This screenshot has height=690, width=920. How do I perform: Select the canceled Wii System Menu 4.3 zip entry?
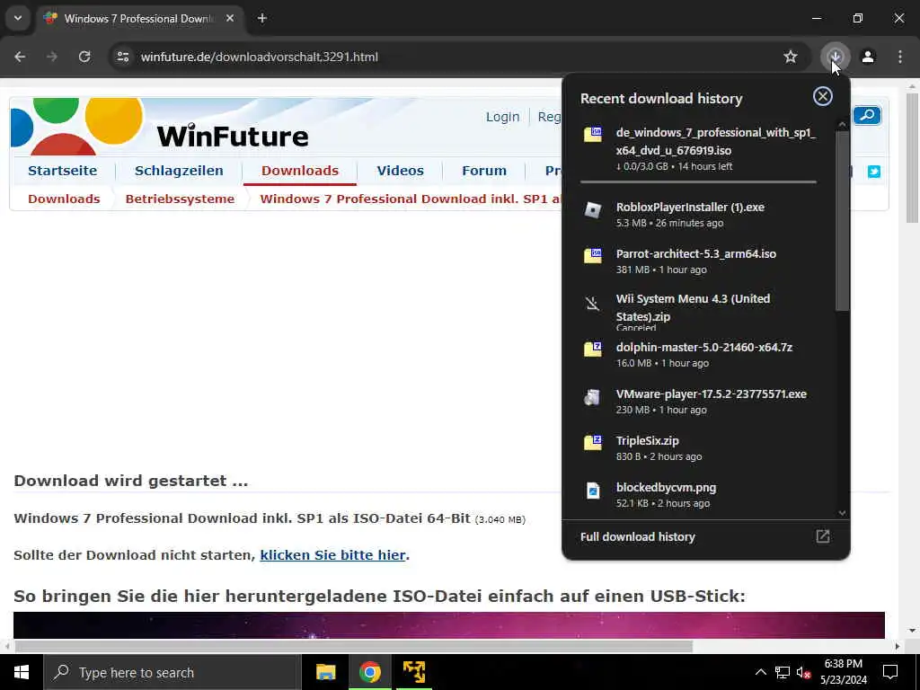coord(698,310)
